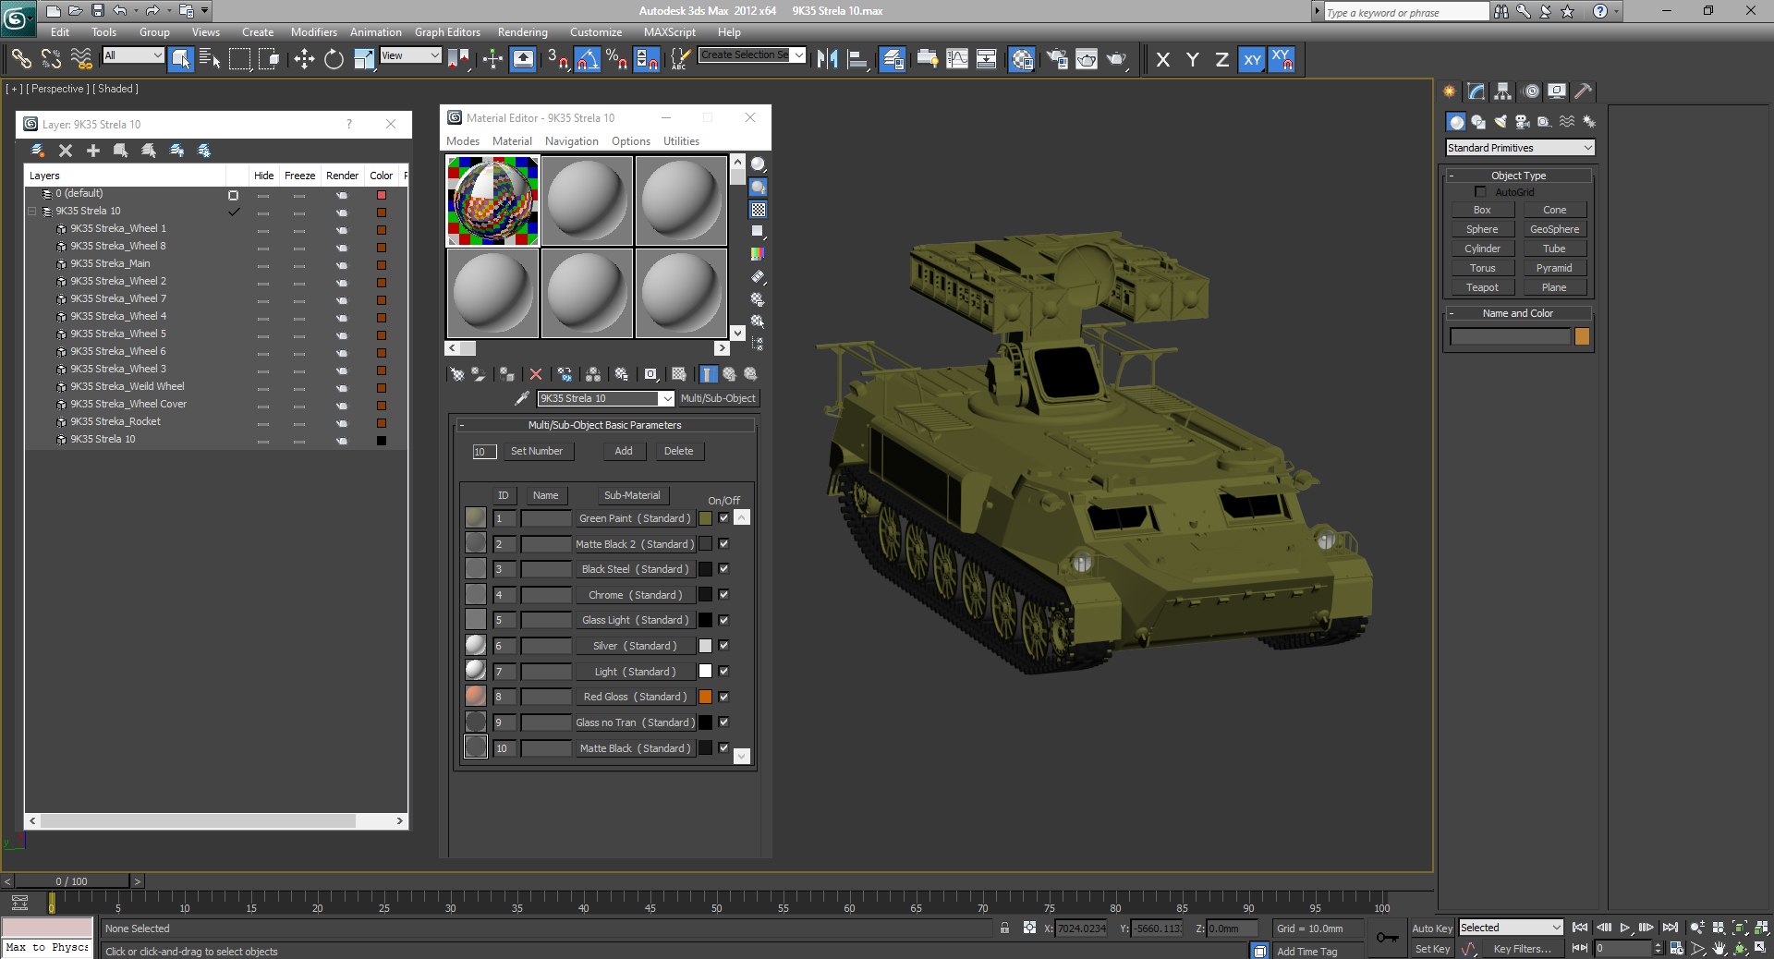Screen dimensions: 1774x959
Task: Select the Select and Link tool
Action: [21, 59]
